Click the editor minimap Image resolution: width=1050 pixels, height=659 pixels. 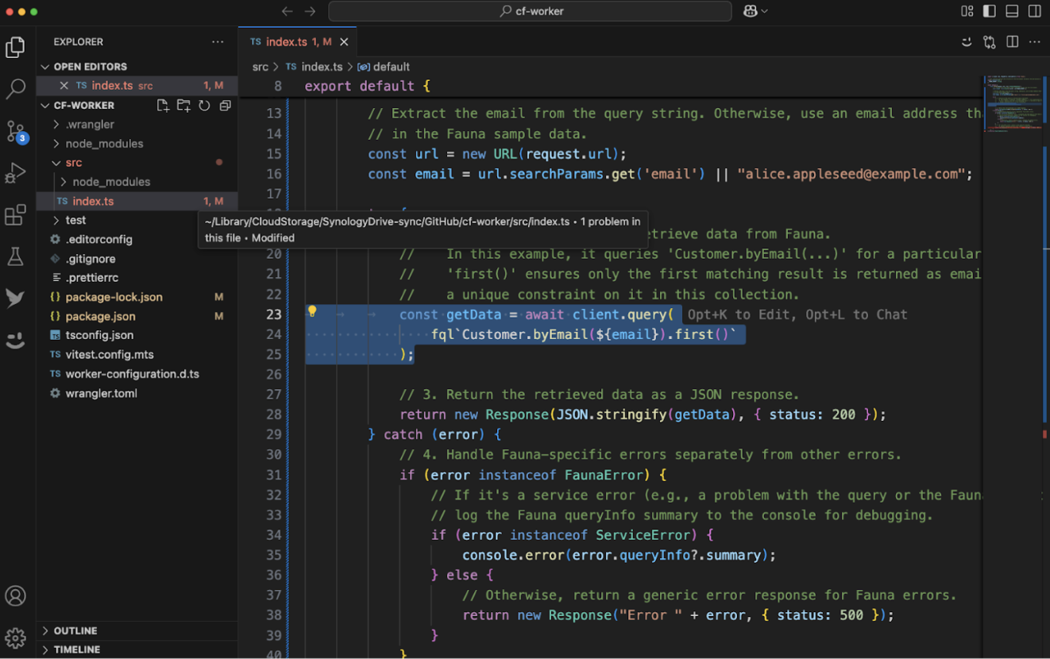[x=1011, y=103]
